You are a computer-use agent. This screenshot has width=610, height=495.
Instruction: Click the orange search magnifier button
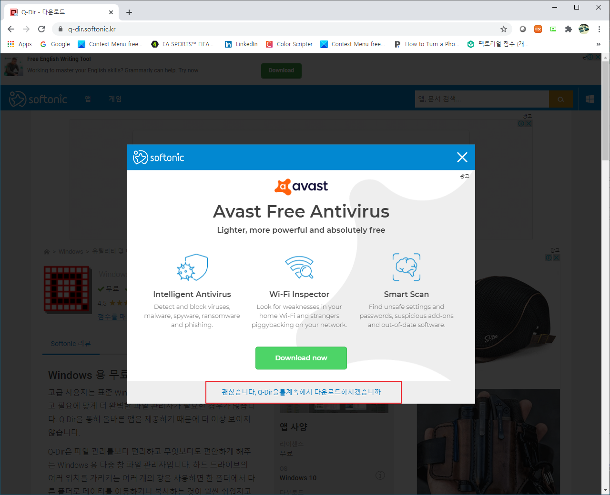pos(561,99)
